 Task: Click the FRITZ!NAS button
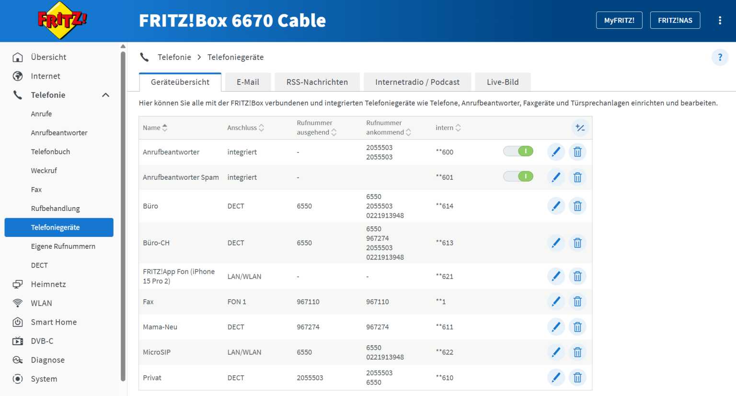675,20
